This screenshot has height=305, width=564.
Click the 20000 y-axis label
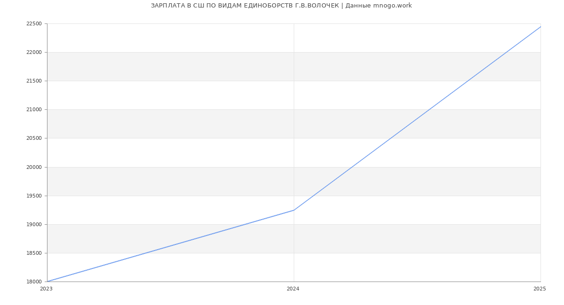pos(33,168)
